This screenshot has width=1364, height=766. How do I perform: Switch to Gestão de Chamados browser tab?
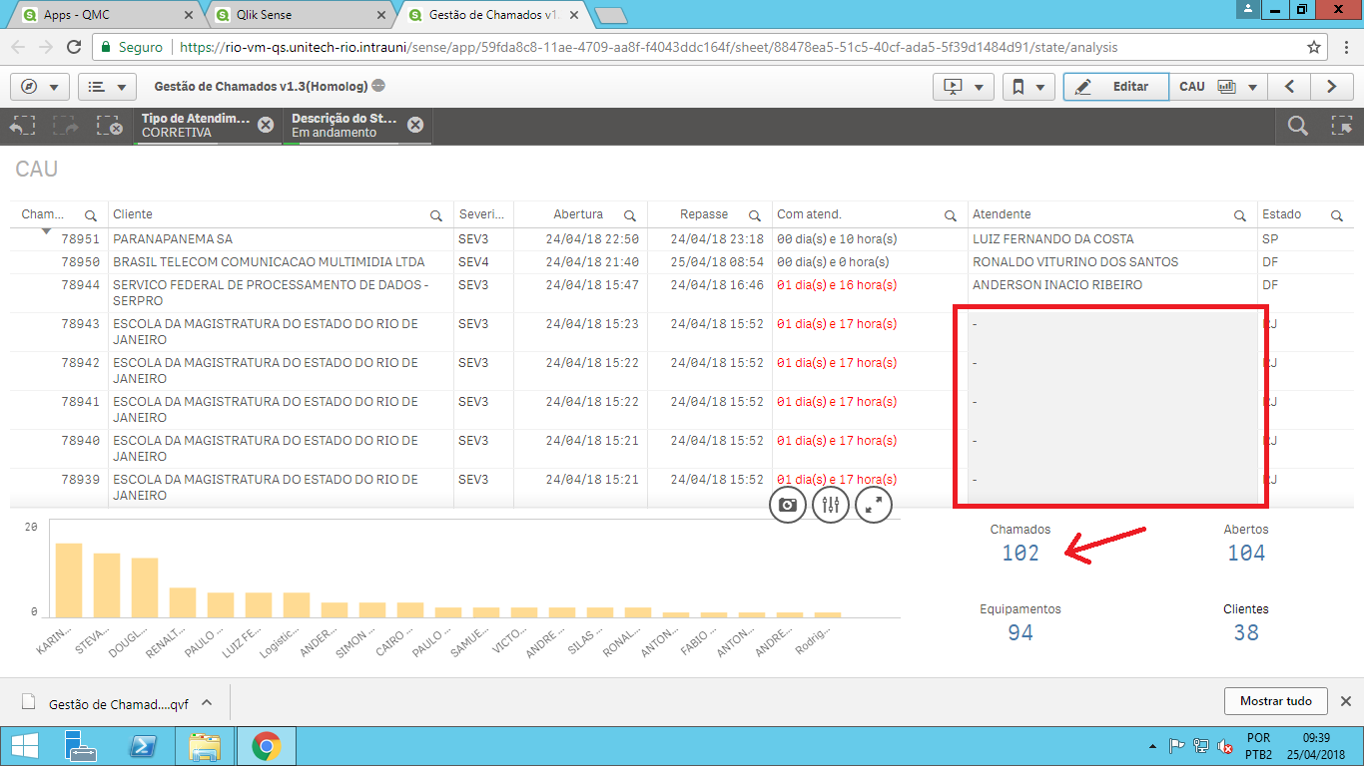[x=492, y=15]
